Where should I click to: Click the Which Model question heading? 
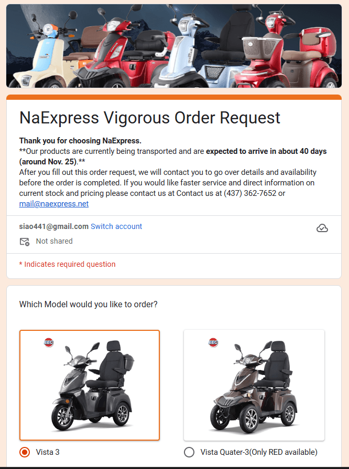click(x=88, y=304)
